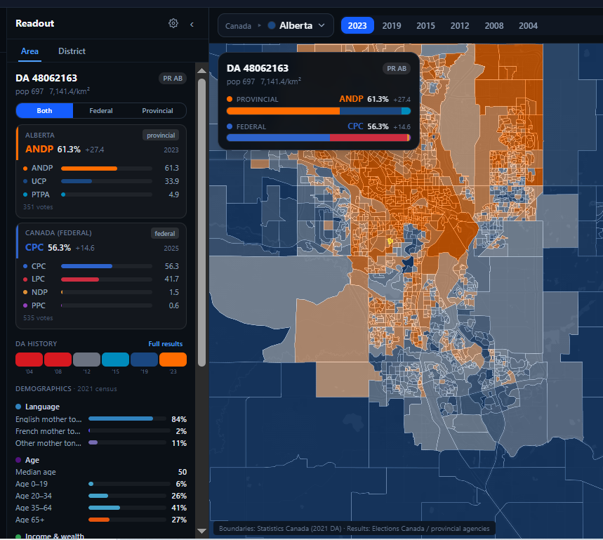Image resolution: width=603 pixels, height=540 pixels.
Task: Click the Income & wealth heading
Action: coord(50,536)
